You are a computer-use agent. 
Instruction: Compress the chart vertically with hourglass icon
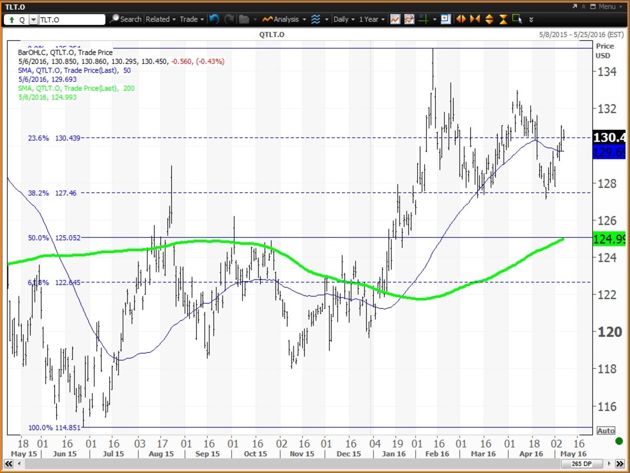pyautogui.click(x=503, y=19)
